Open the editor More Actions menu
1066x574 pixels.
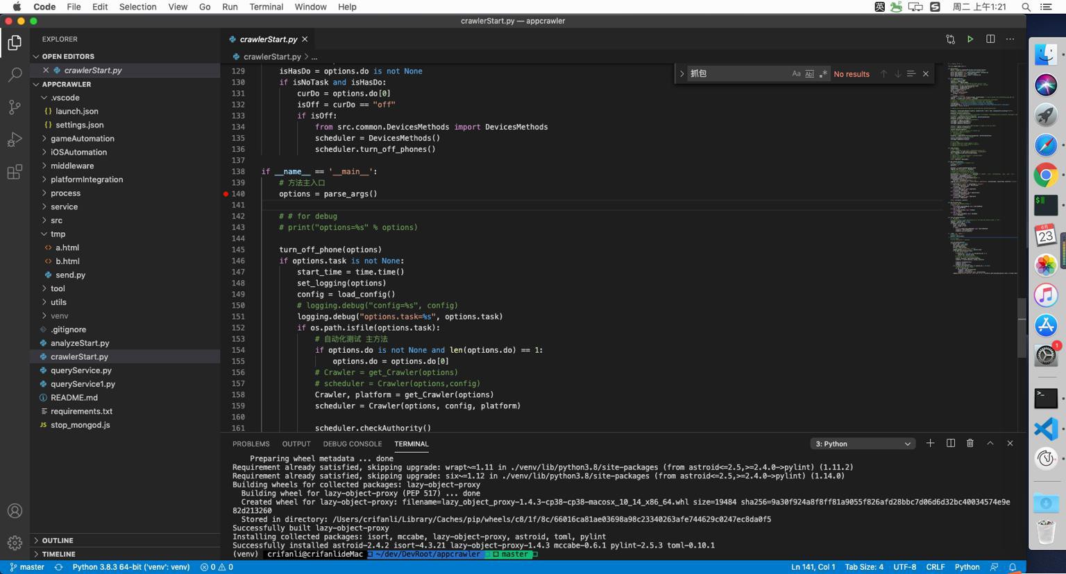[x=1010, y=40]
